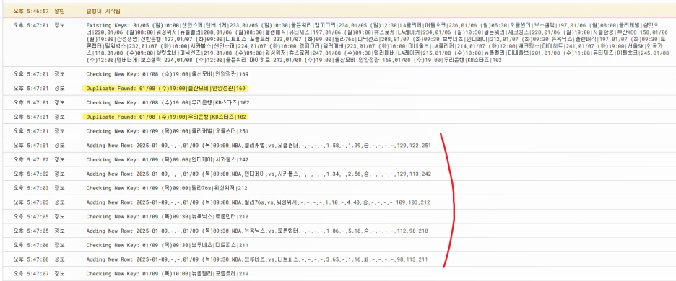Click '정보' label in 'Duplicate Found' |169 row
676x281 pixels.
coord(59,88)
